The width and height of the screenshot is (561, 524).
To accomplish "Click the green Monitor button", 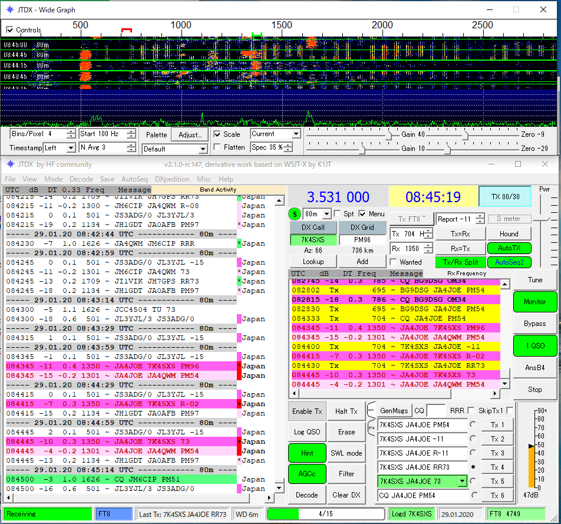I will point(534,301).
